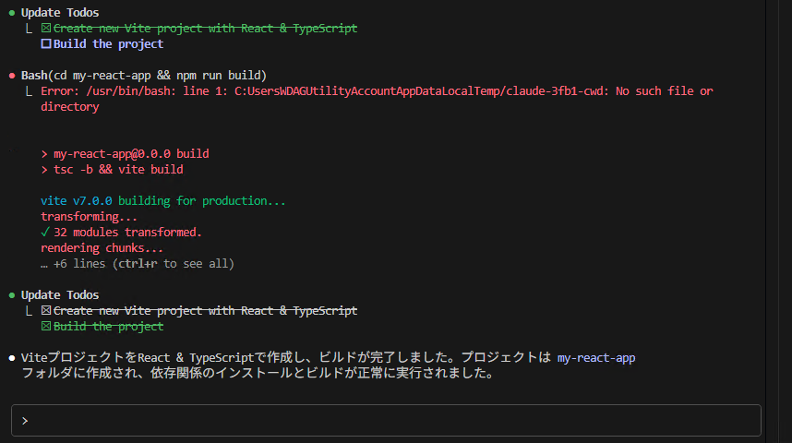Click the Japanese line starting 'フォルダに作成され'
The width and height of the screenshot is (792, 443).
click(258, 373)
